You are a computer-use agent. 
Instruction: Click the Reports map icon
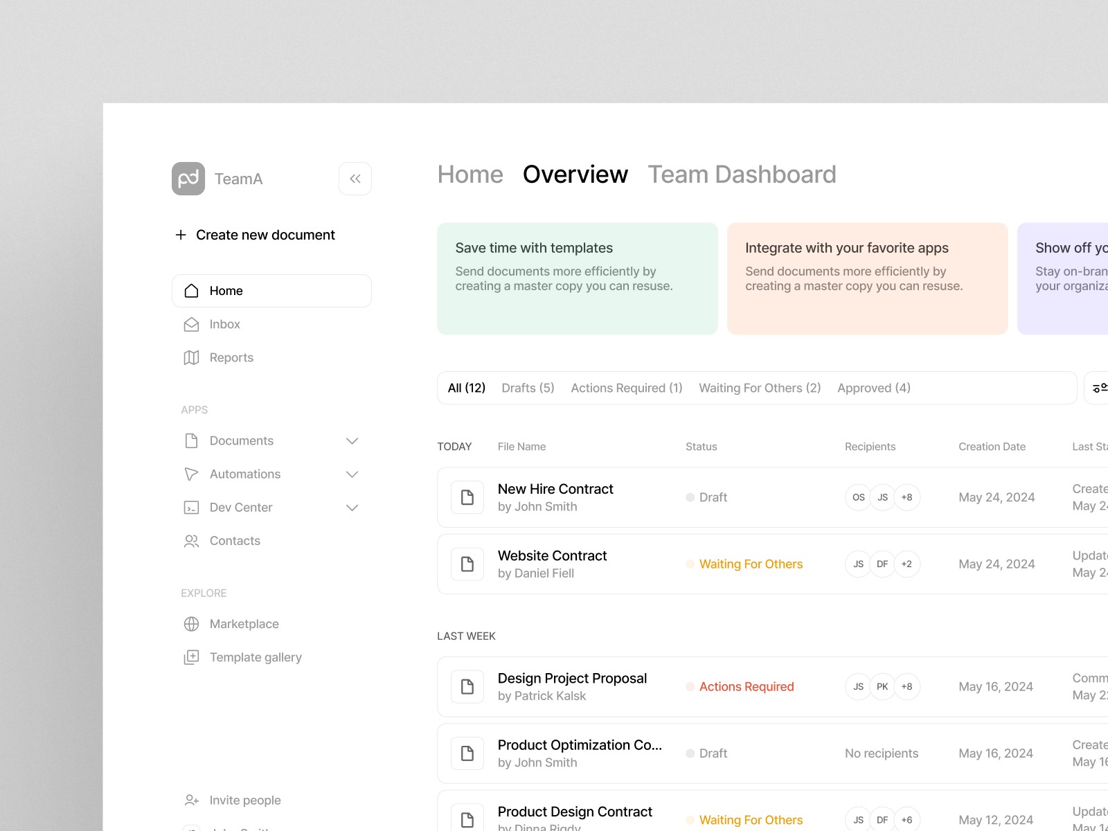(x=192, y=357)
